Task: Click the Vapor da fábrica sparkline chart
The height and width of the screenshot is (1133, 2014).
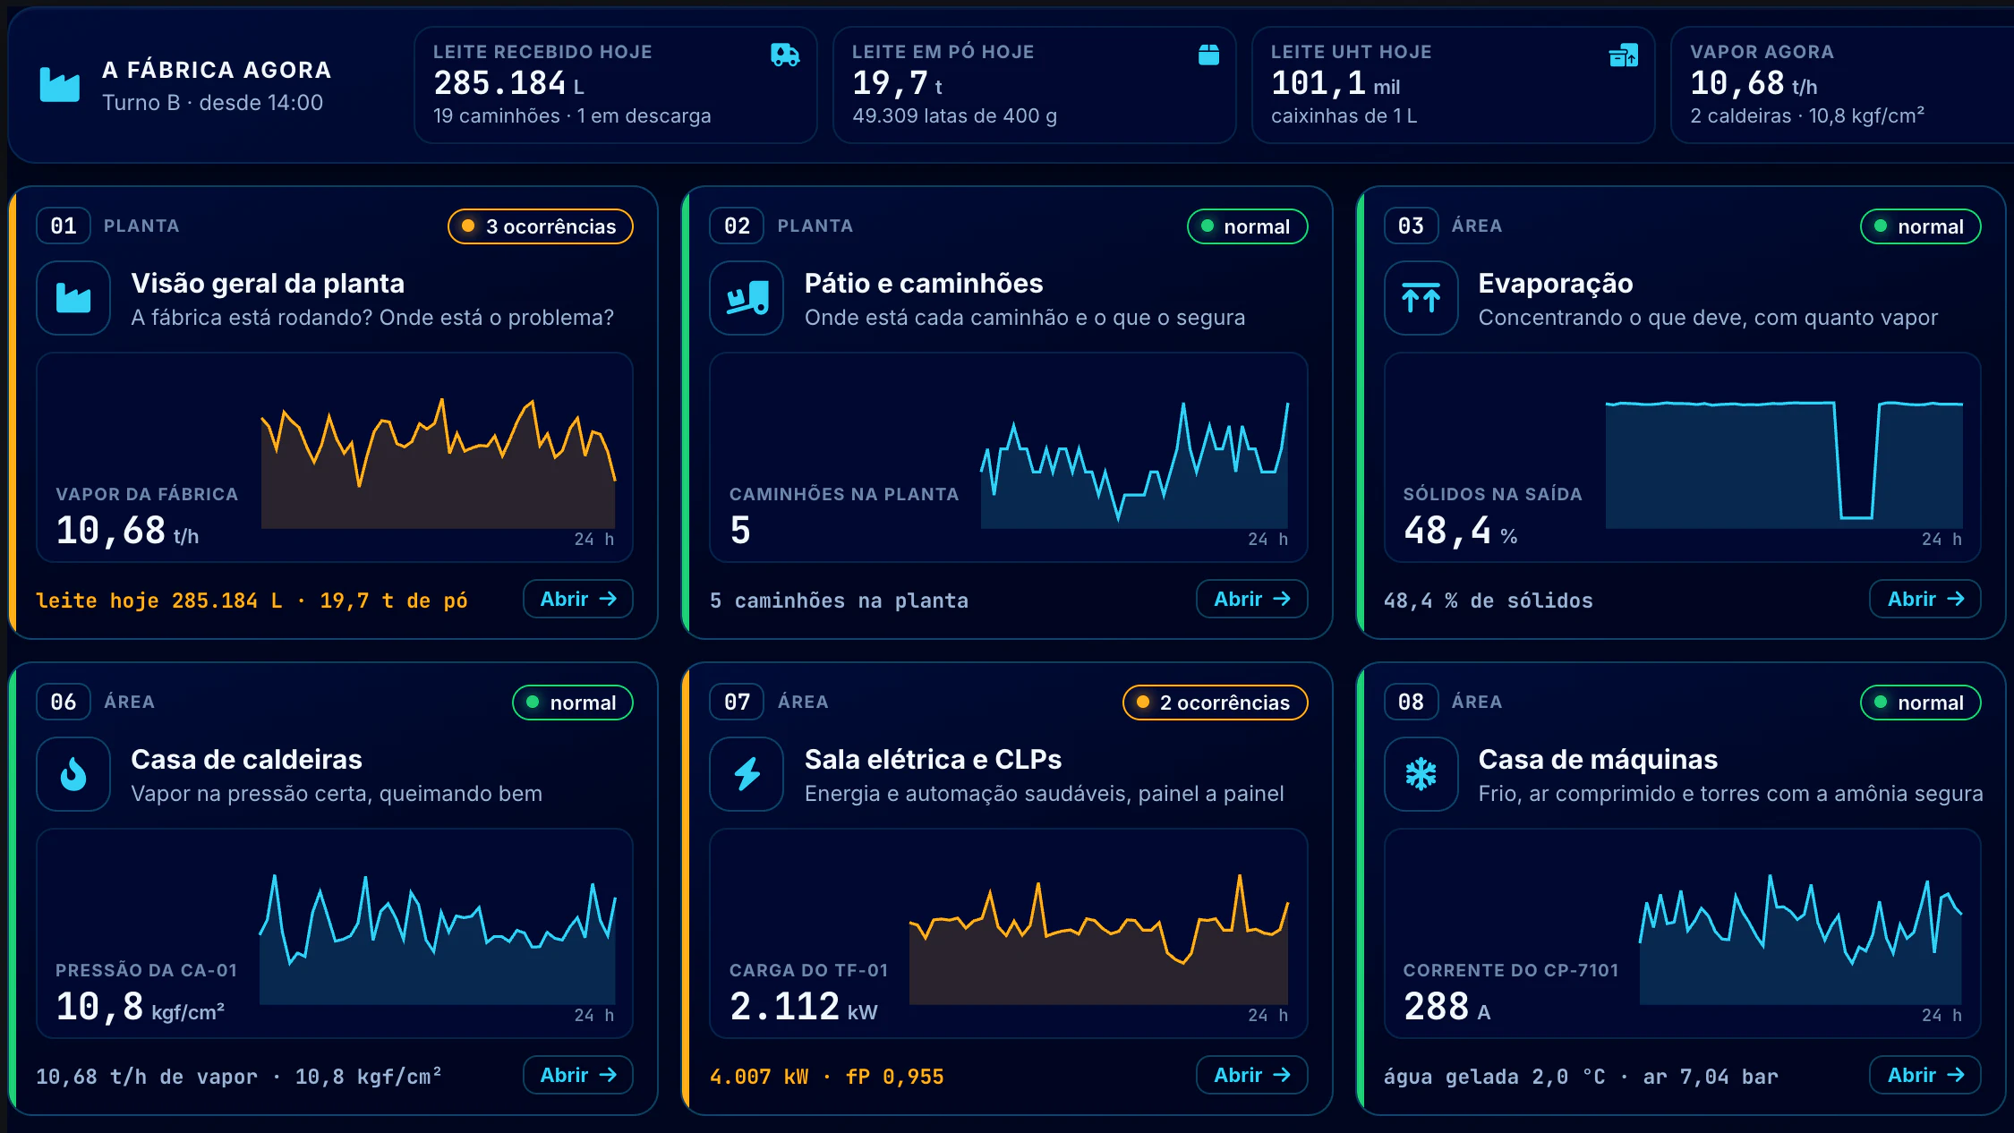Action: click(438, 463)
